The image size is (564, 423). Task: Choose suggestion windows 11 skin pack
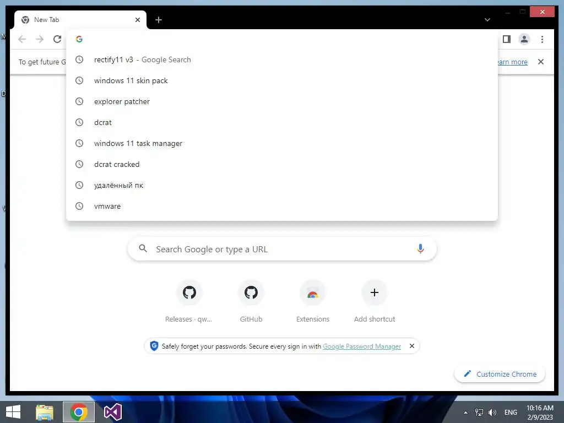(x=282, y=80)
